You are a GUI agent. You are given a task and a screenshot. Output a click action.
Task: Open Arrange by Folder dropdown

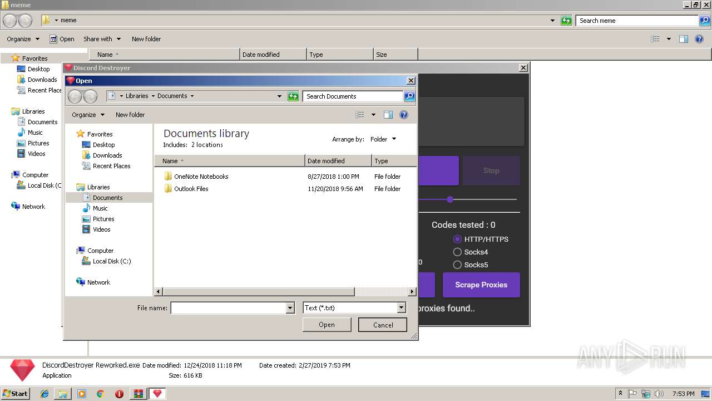pyautogui.click(x=383, y=139)
